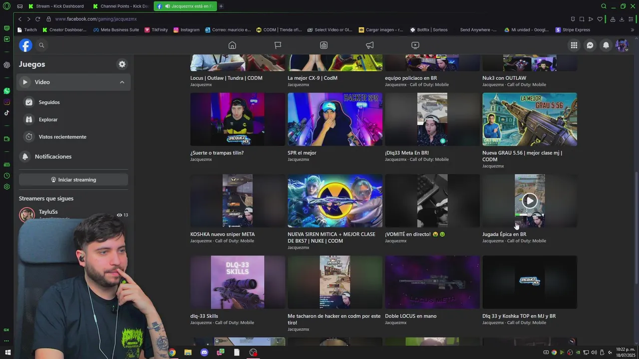
Task: Open the browser downloads icon
Action: click(622, 19)
